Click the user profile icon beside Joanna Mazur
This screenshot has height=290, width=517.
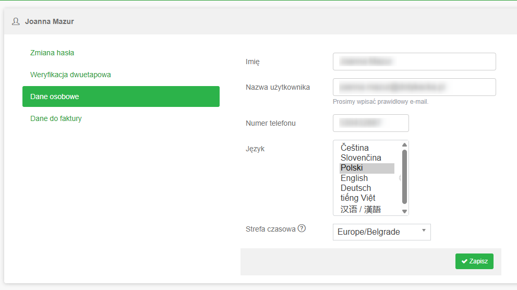click(x=16, y=21)
